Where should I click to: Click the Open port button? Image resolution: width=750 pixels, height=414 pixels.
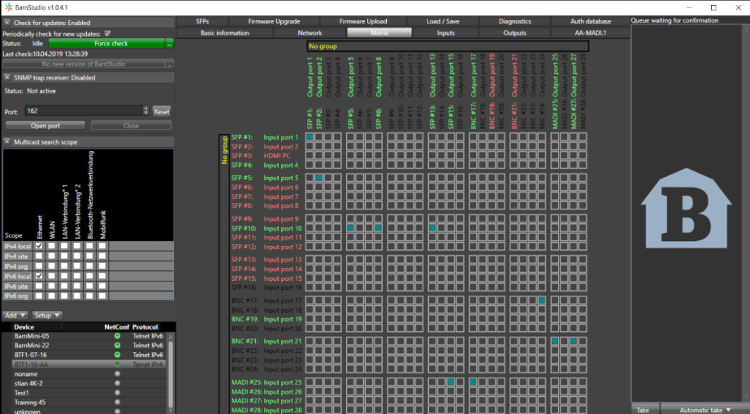(x=46, y=126)
